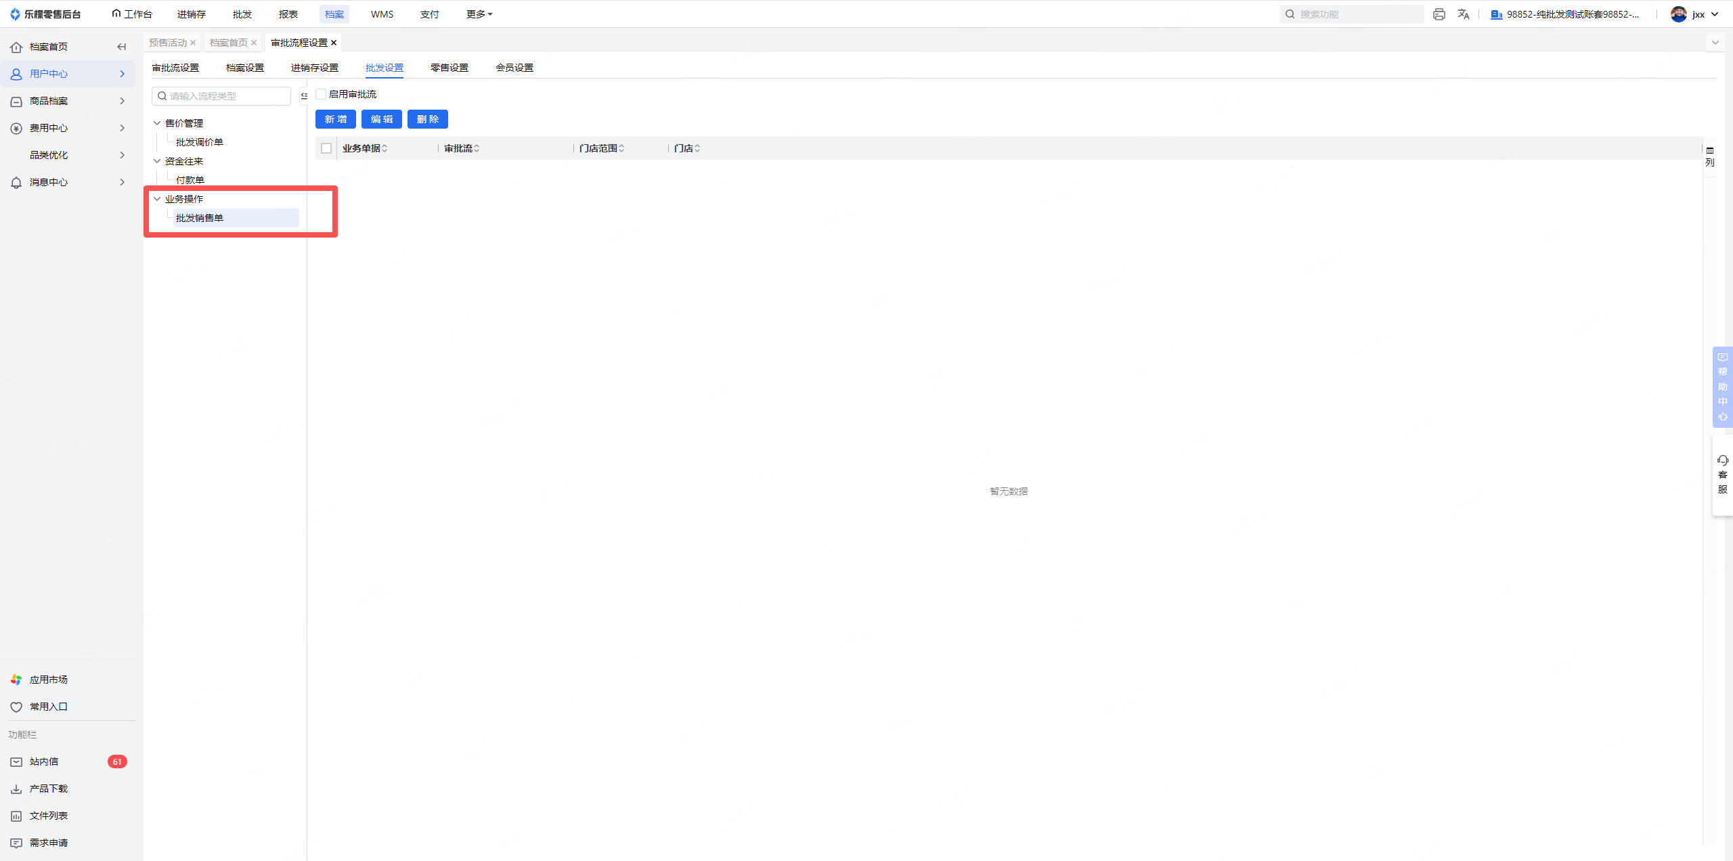Screen dimensions: 1733x861
Task: Enable the 启用审批流 checkbox
Action: (x=321, y=94)
